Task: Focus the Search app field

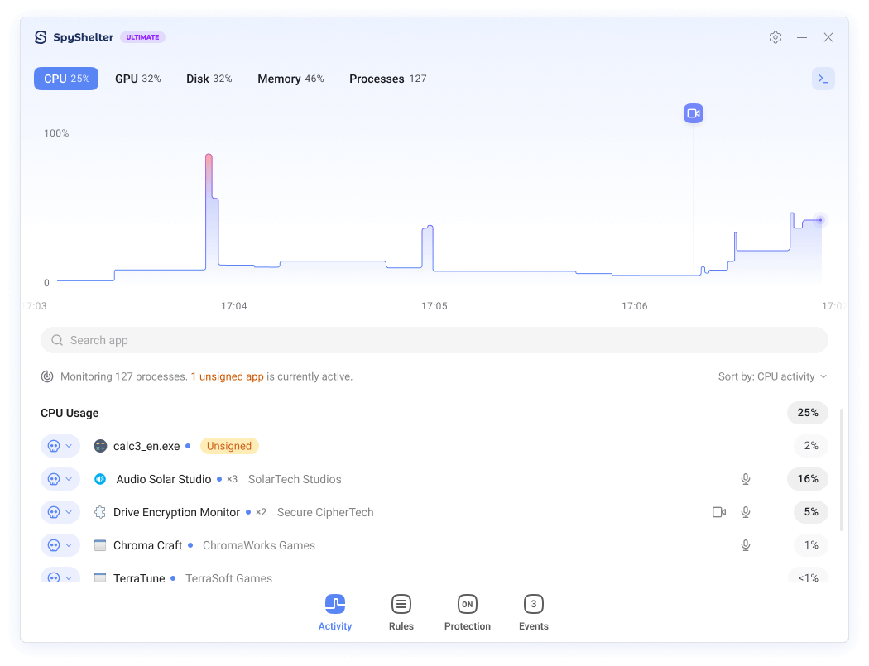Action: tap(434, 340)
